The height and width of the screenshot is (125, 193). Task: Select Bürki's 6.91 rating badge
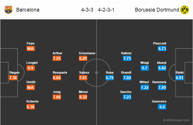coord(179,78)
